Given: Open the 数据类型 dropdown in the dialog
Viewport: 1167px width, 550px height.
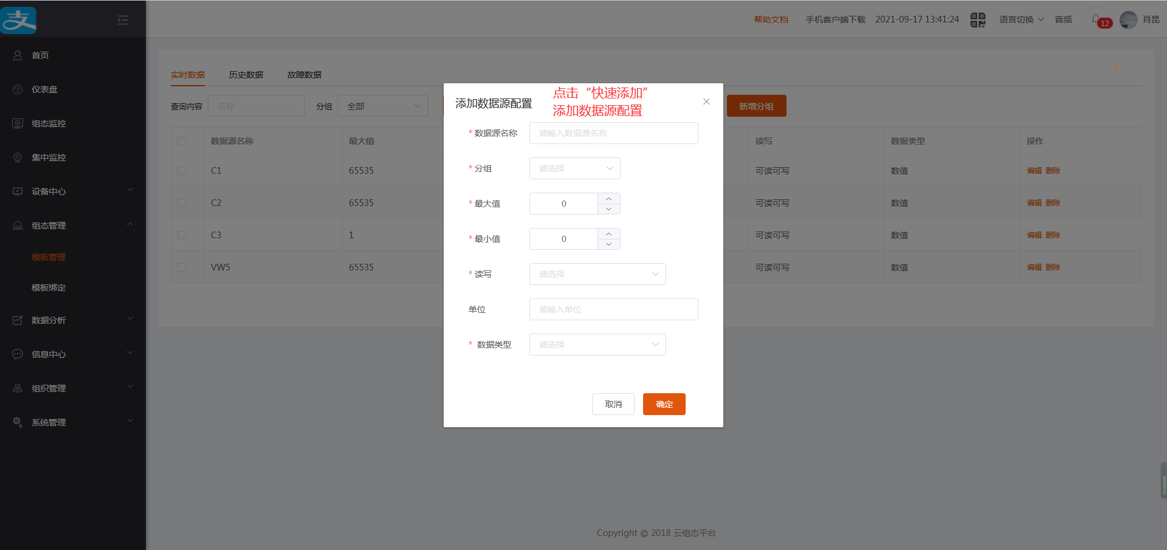Looking at the screenshot, I should pos(597,345).
